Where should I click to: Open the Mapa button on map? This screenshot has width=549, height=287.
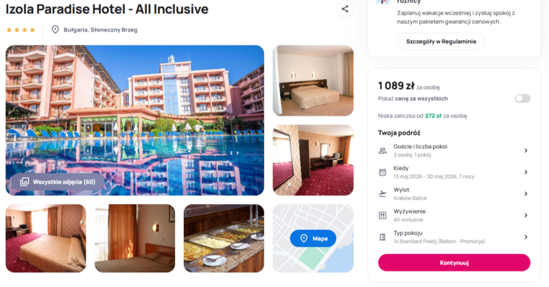pos(313,238)
